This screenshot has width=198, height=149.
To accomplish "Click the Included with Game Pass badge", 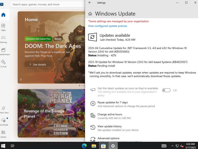I will [x=39, y=39].
